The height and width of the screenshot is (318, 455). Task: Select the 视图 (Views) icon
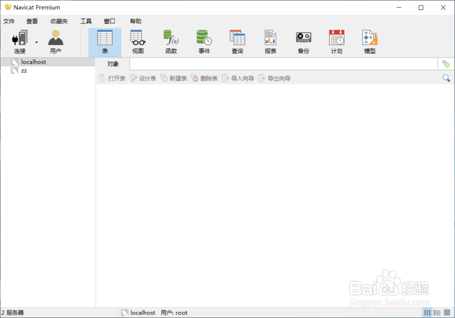[x=138, y=41]
